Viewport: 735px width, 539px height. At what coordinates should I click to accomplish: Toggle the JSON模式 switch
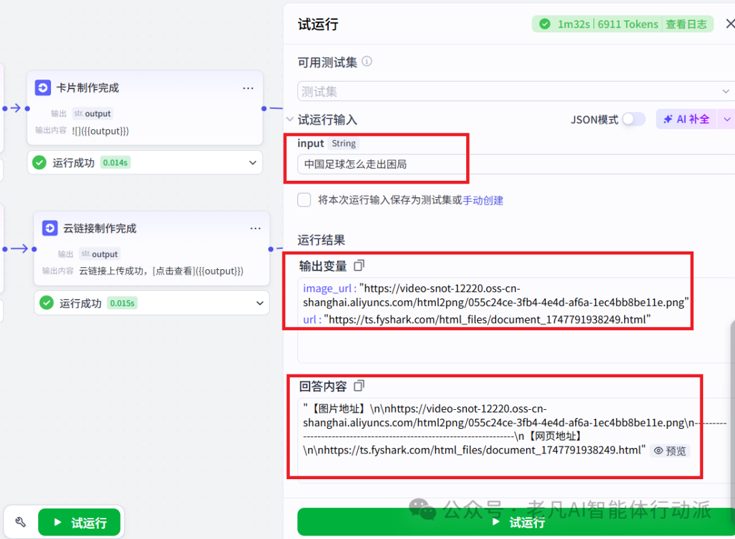(634, 120)
